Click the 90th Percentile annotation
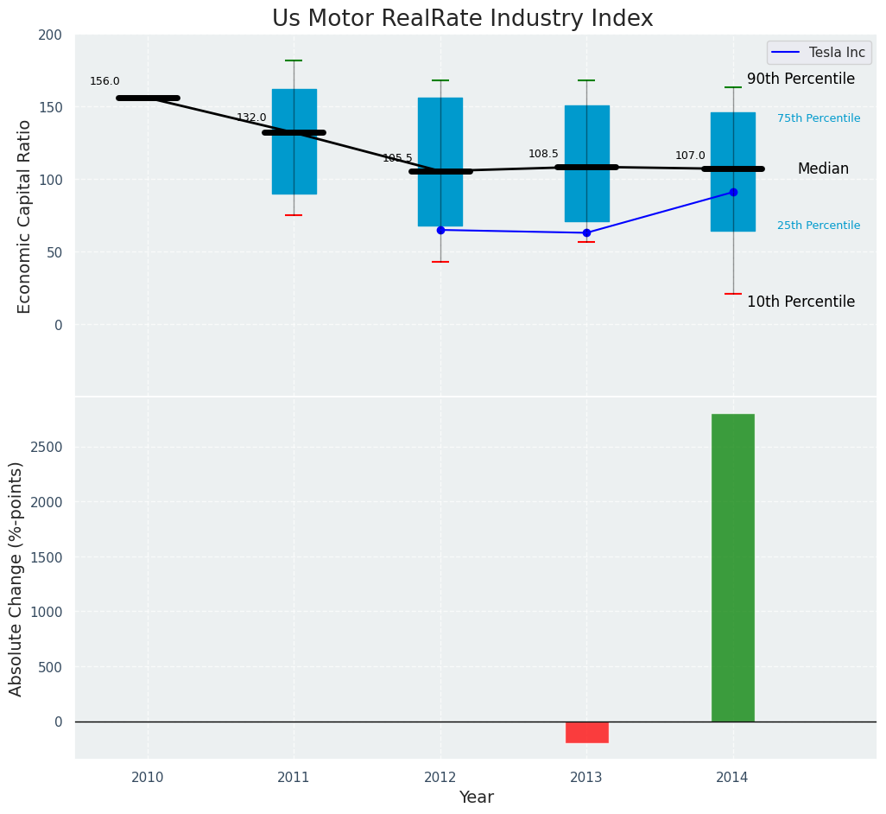This screenshot has height=814, width=886. pyautogui.click(x=801, y=79)
